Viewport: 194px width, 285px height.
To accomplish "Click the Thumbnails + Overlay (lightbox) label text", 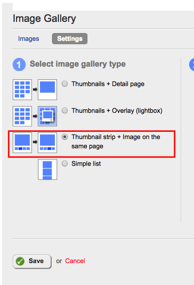I will (x=117, y=110).
